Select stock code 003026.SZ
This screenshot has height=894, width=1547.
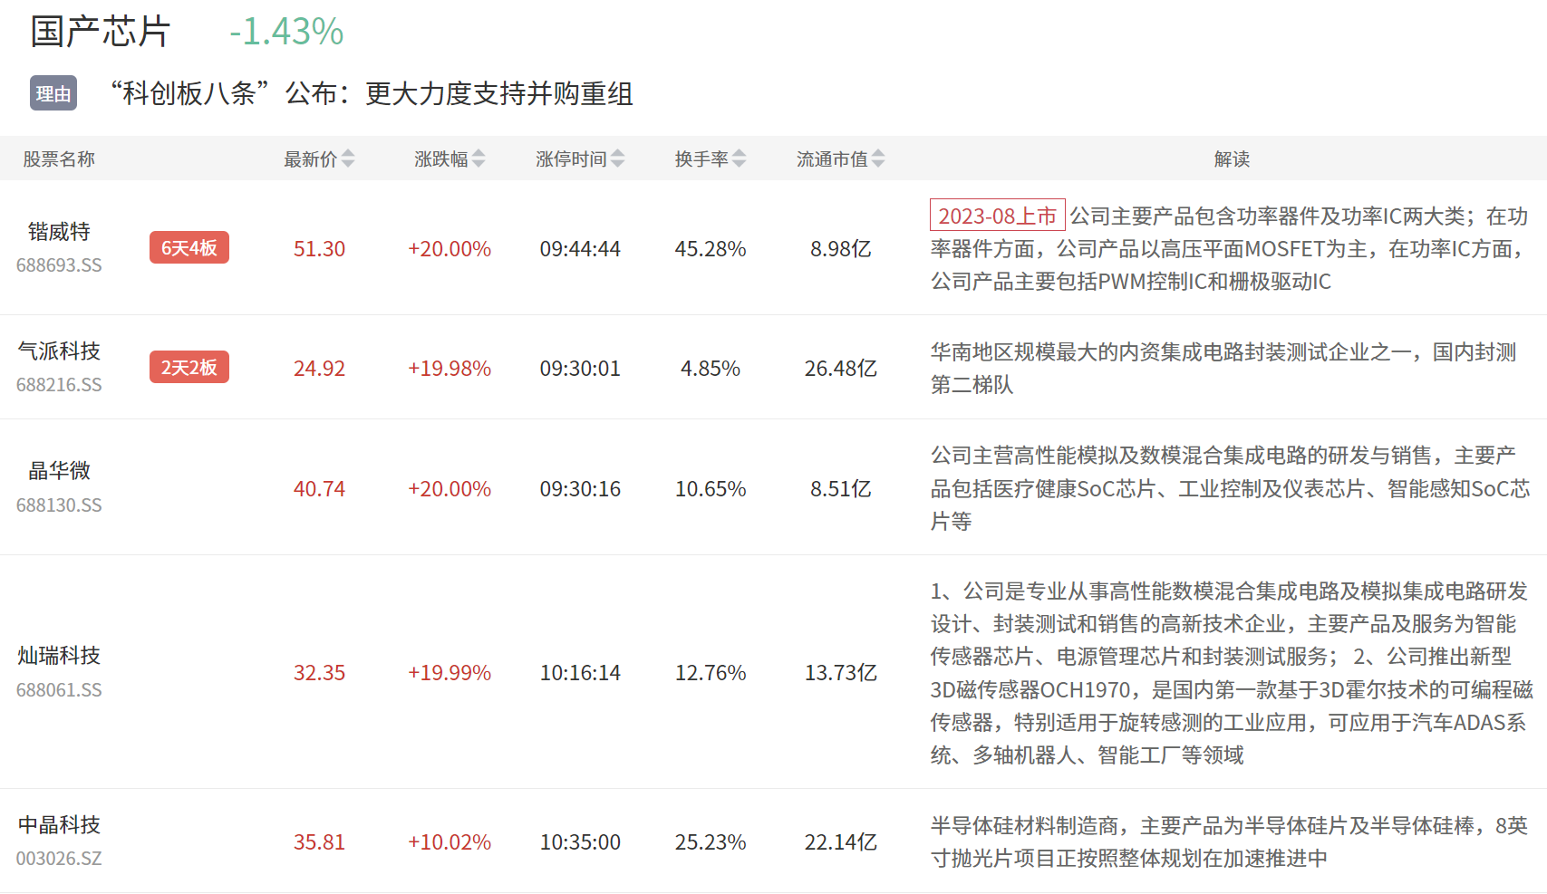tap(59, 859)
